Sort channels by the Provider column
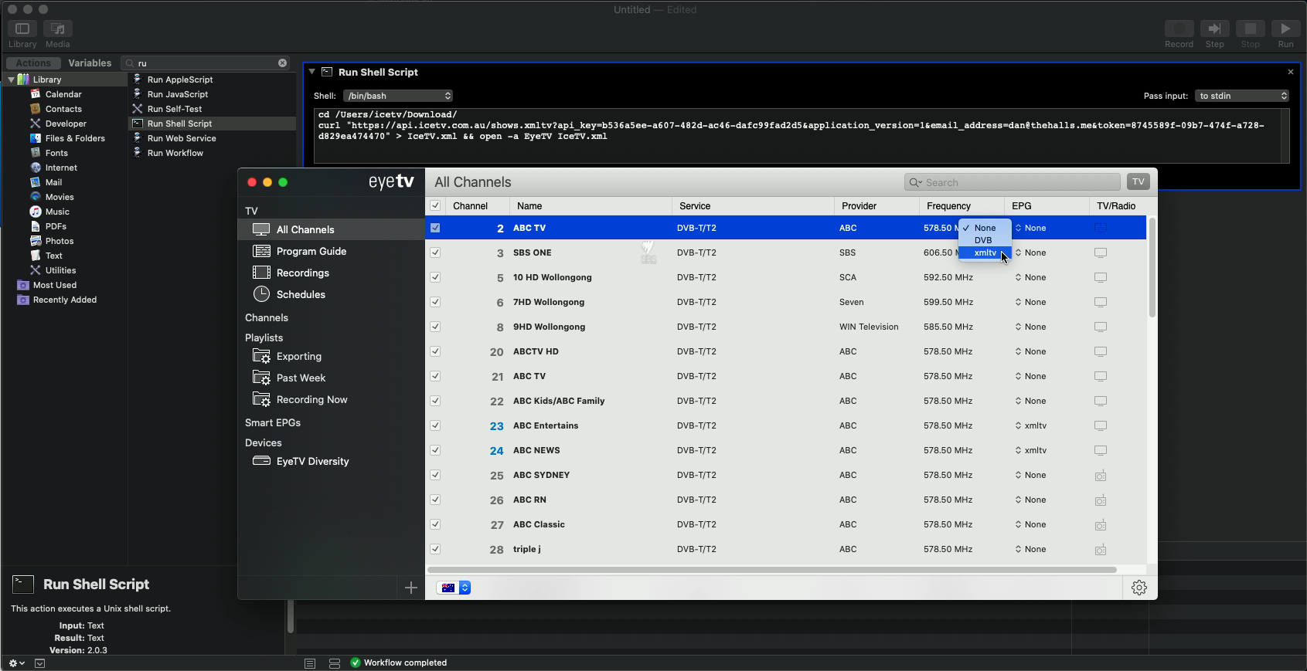Screen dimensions: 1307x671 (876, 206)
